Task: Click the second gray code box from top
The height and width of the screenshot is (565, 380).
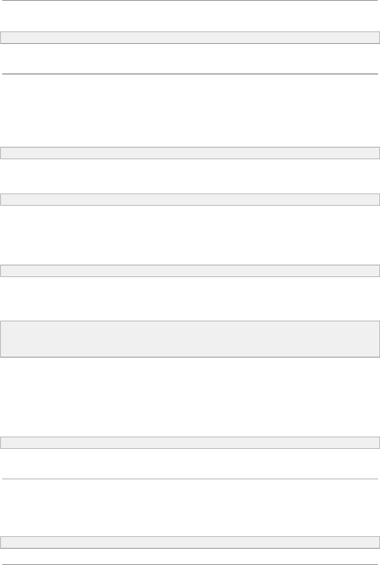Action: tap(190, 153)
